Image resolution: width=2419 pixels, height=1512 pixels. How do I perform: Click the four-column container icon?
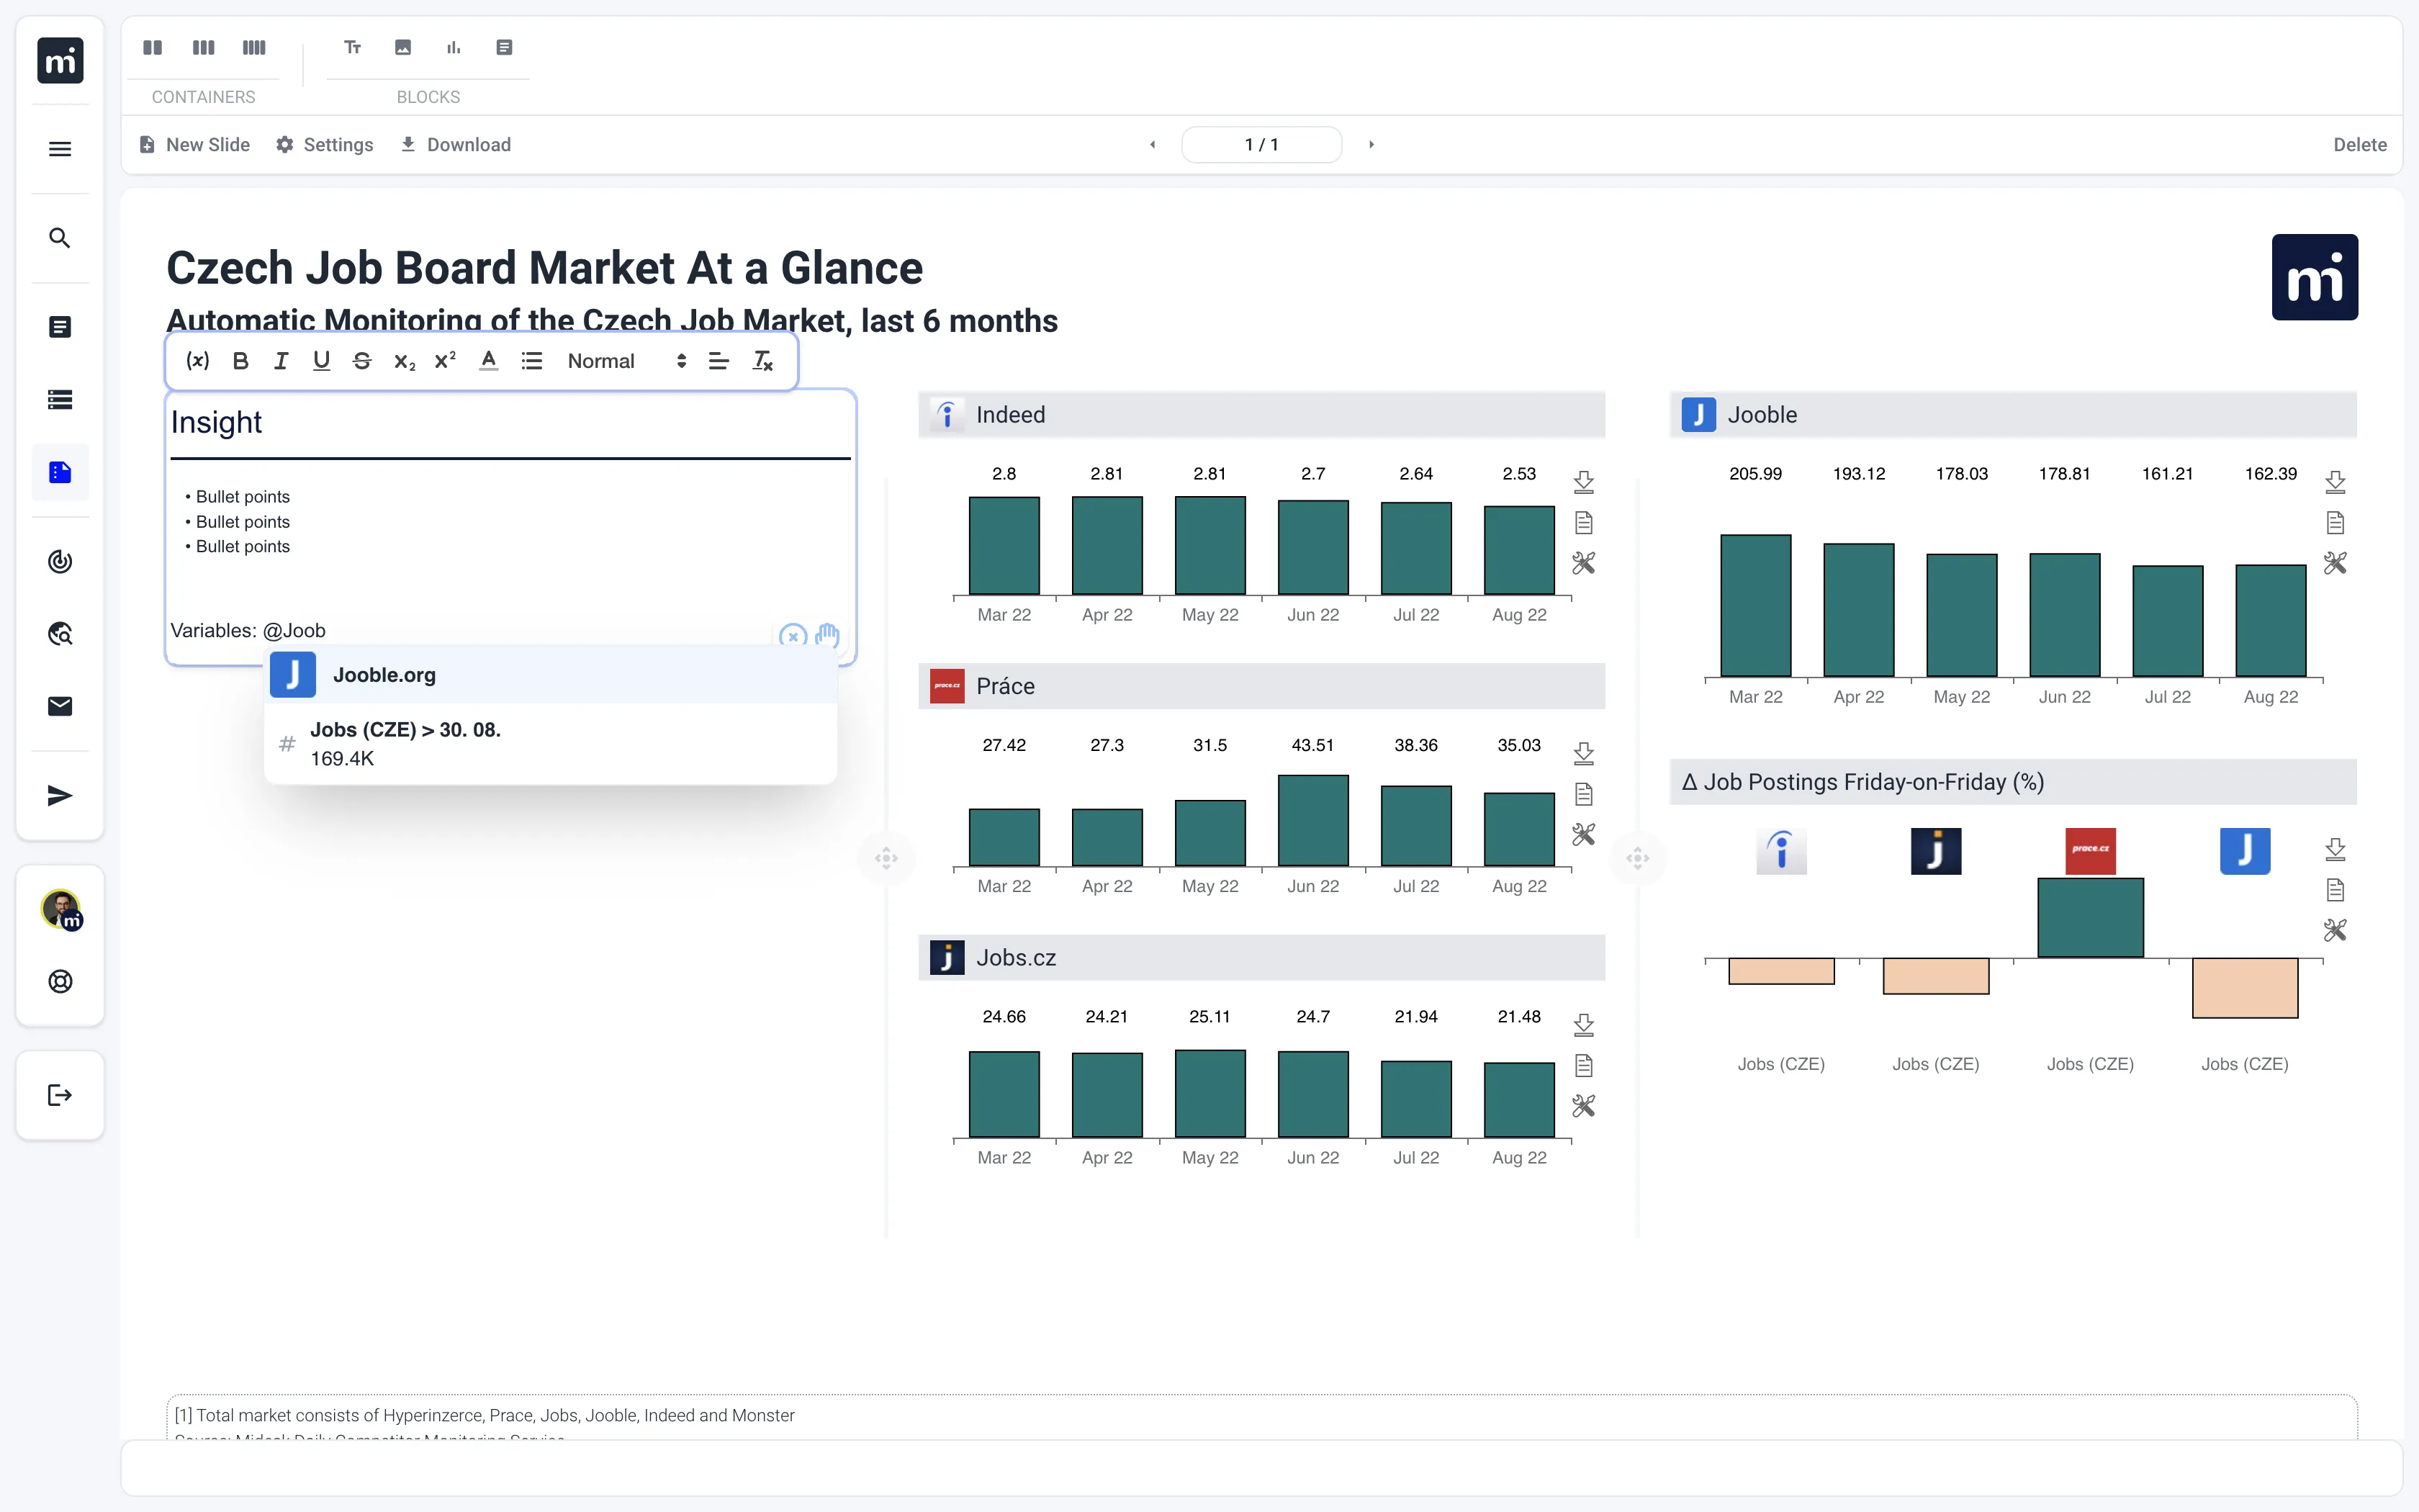(x=254, y=47)
